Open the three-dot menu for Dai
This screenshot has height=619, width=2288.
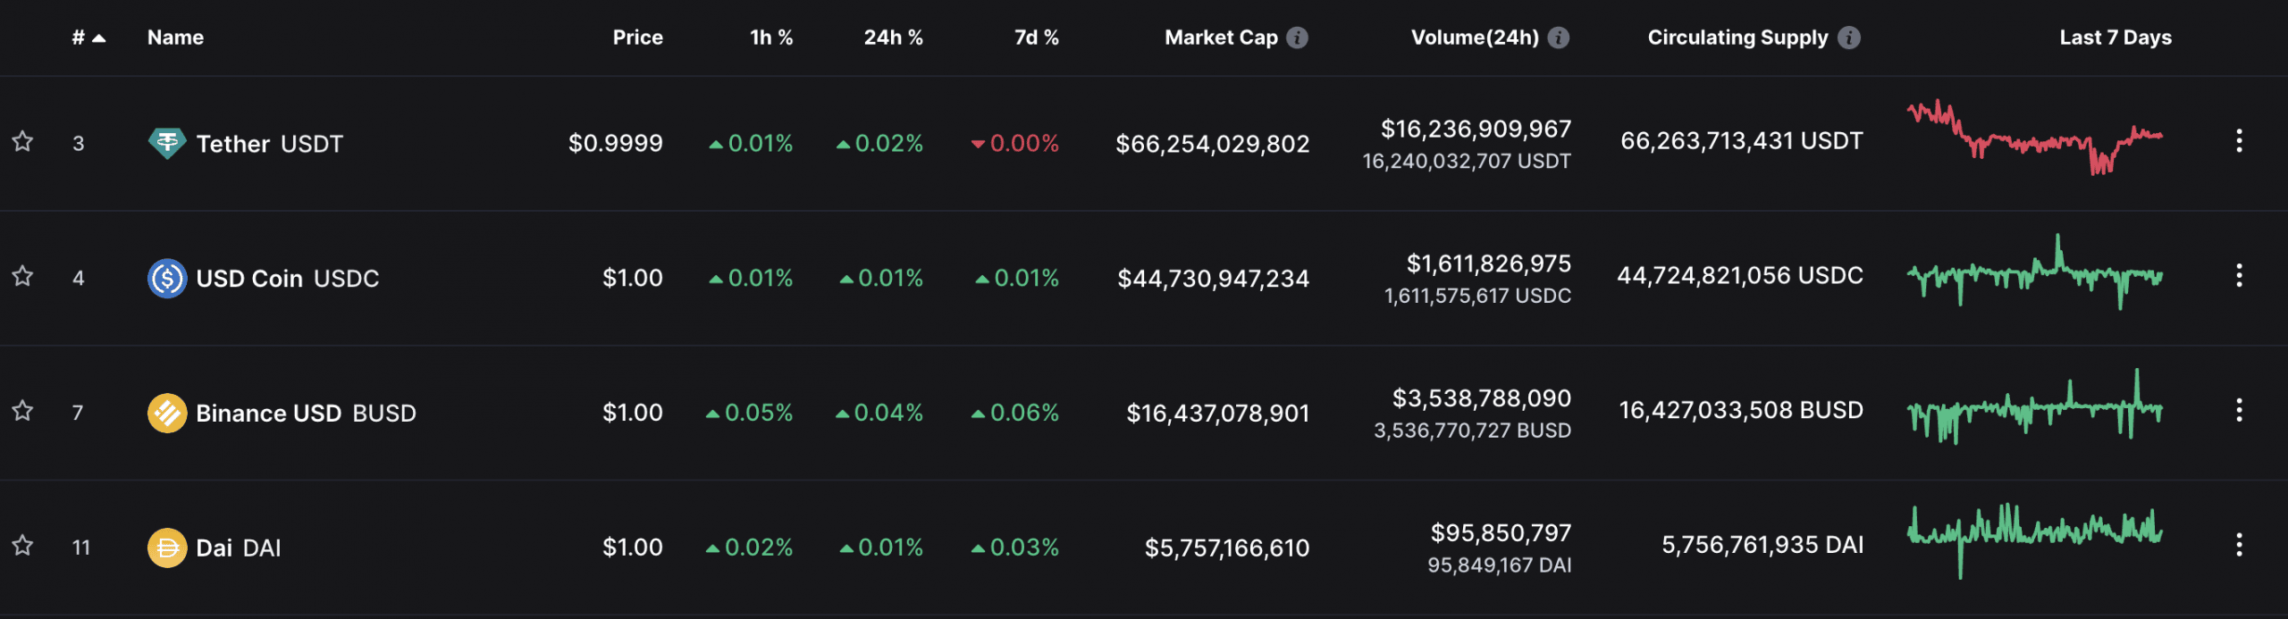(x=2239, y=545)
